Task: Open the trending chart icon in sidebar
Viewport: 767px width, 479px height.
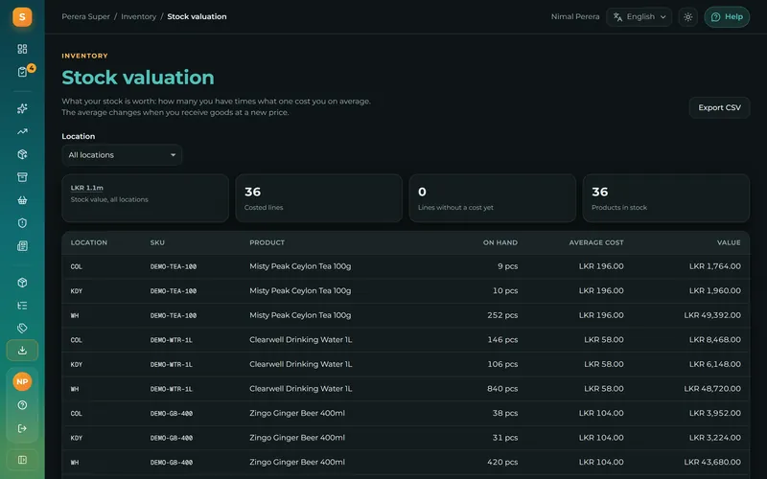Action: coord(22,131)
